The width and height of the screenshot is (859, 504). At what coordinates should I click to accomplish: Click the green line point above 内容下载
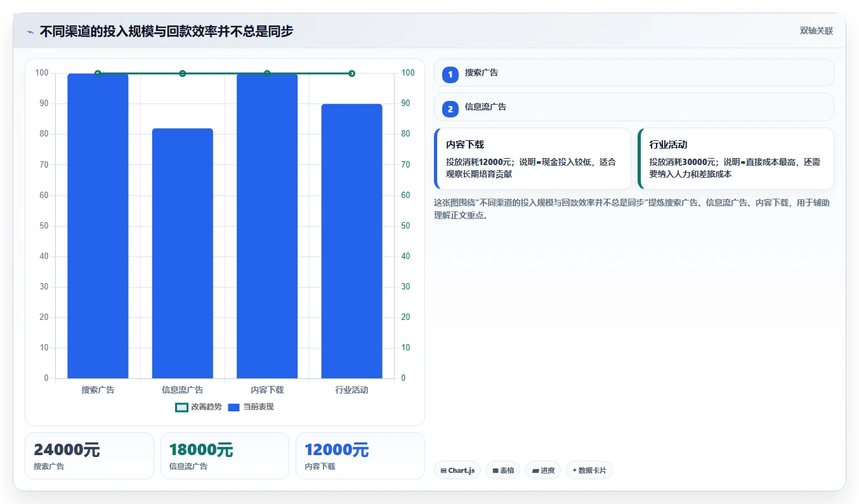pyautogui.click(x=267, y=74)
